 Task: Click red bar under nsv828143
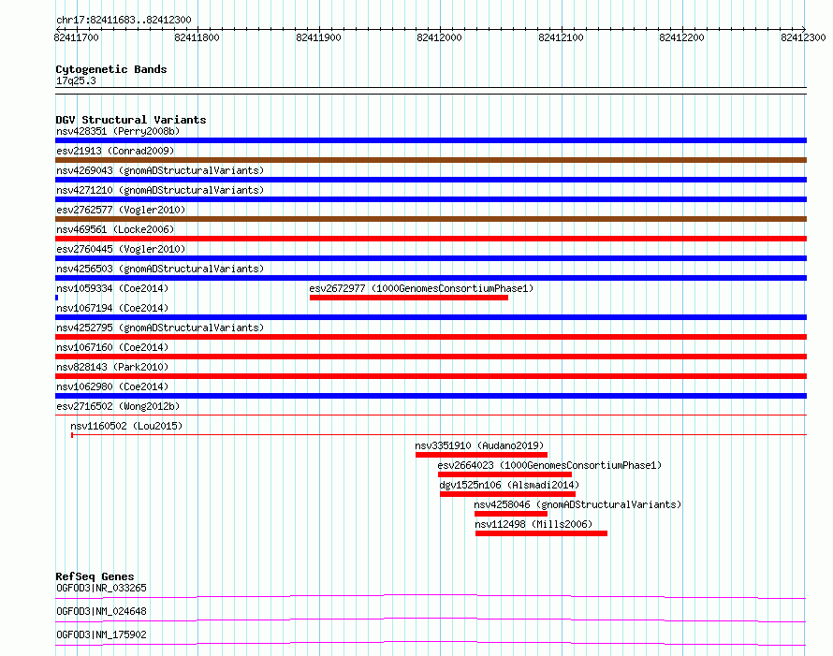click(x=431, y=376)
